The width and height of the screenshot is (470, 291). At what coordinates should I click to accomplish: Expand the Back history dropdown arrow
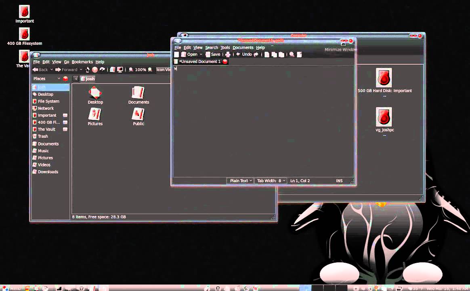(52, 70)
